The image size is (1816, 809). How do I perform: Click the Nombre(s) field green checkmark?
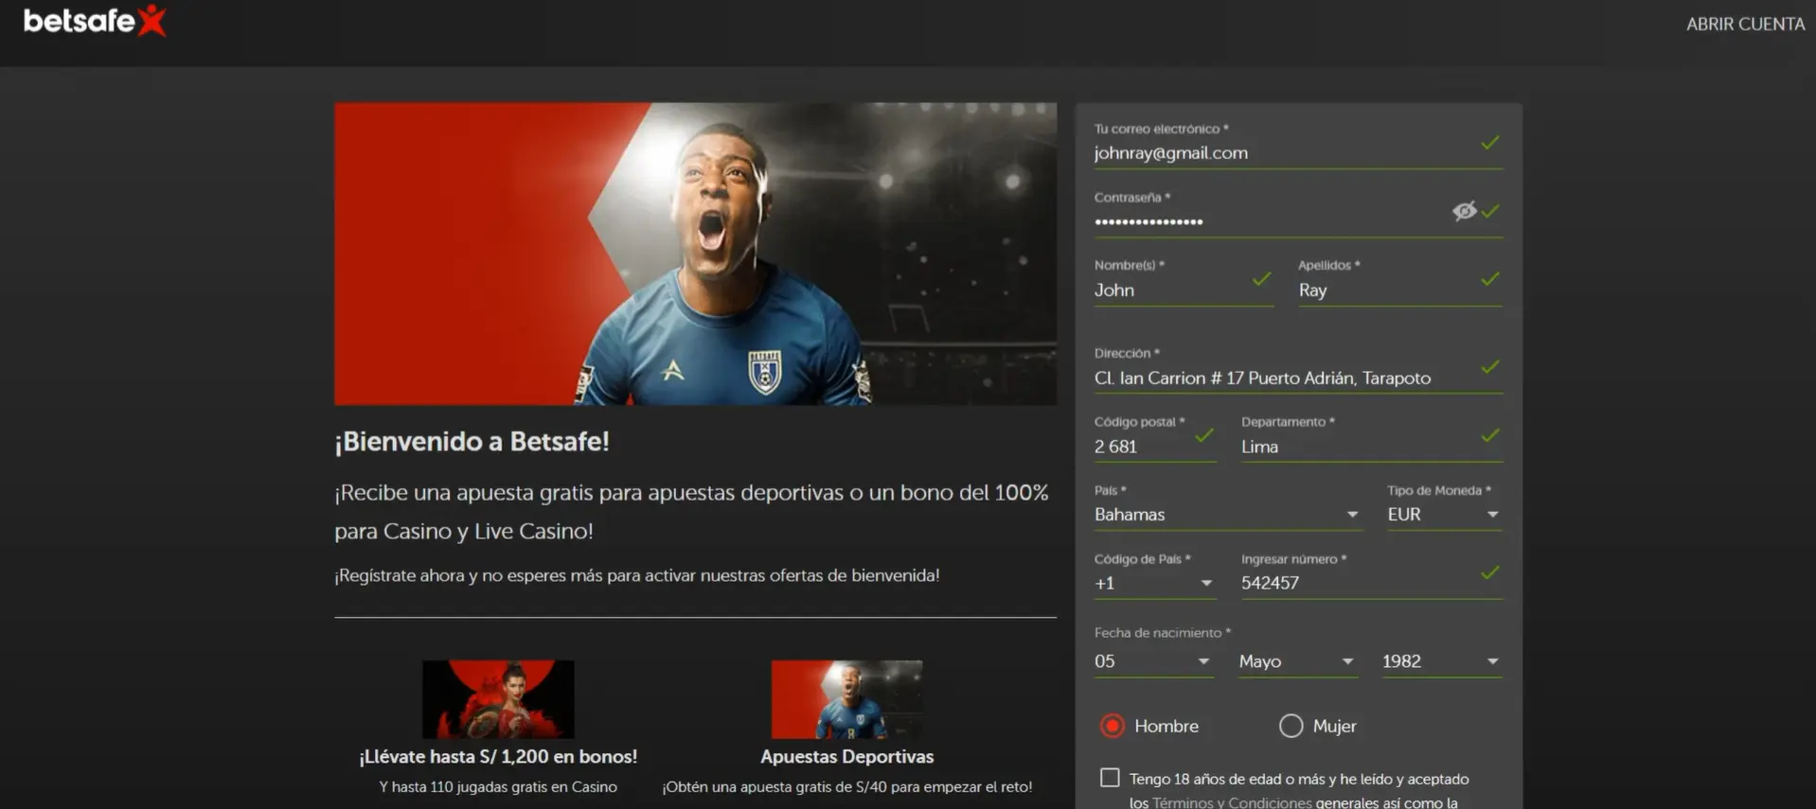[x=1261, y=279]
